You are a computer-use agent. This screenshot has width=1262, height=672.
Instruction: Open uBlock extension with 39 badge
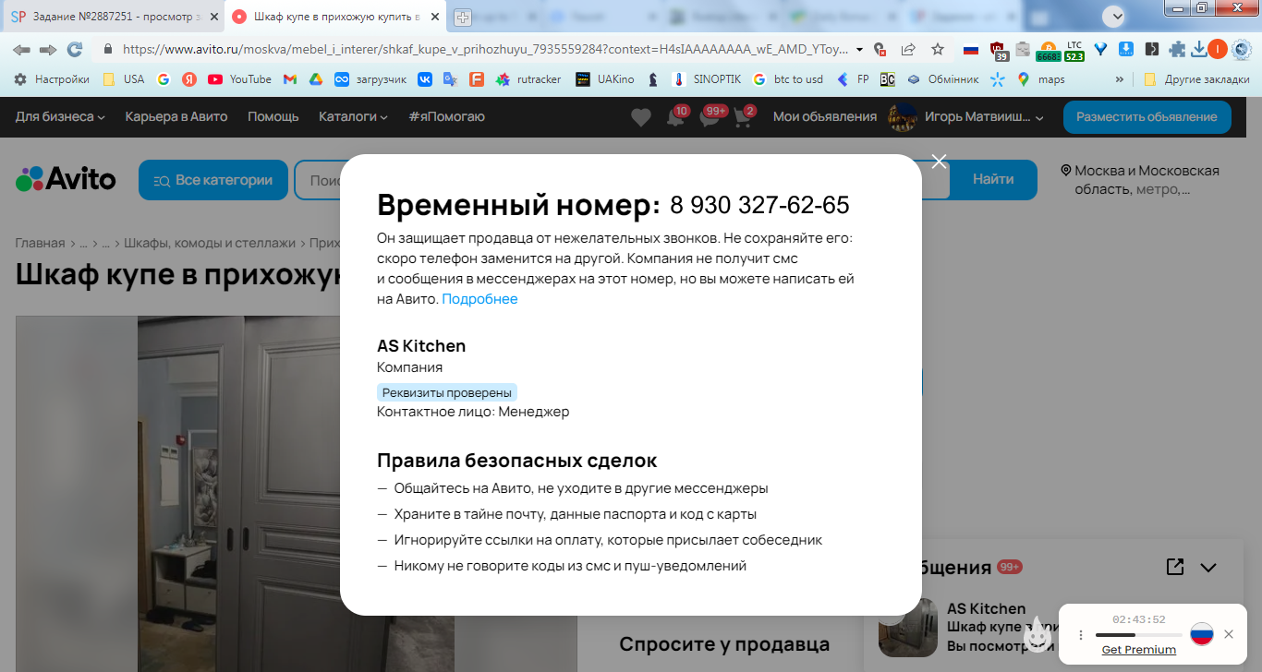(998, 50)
